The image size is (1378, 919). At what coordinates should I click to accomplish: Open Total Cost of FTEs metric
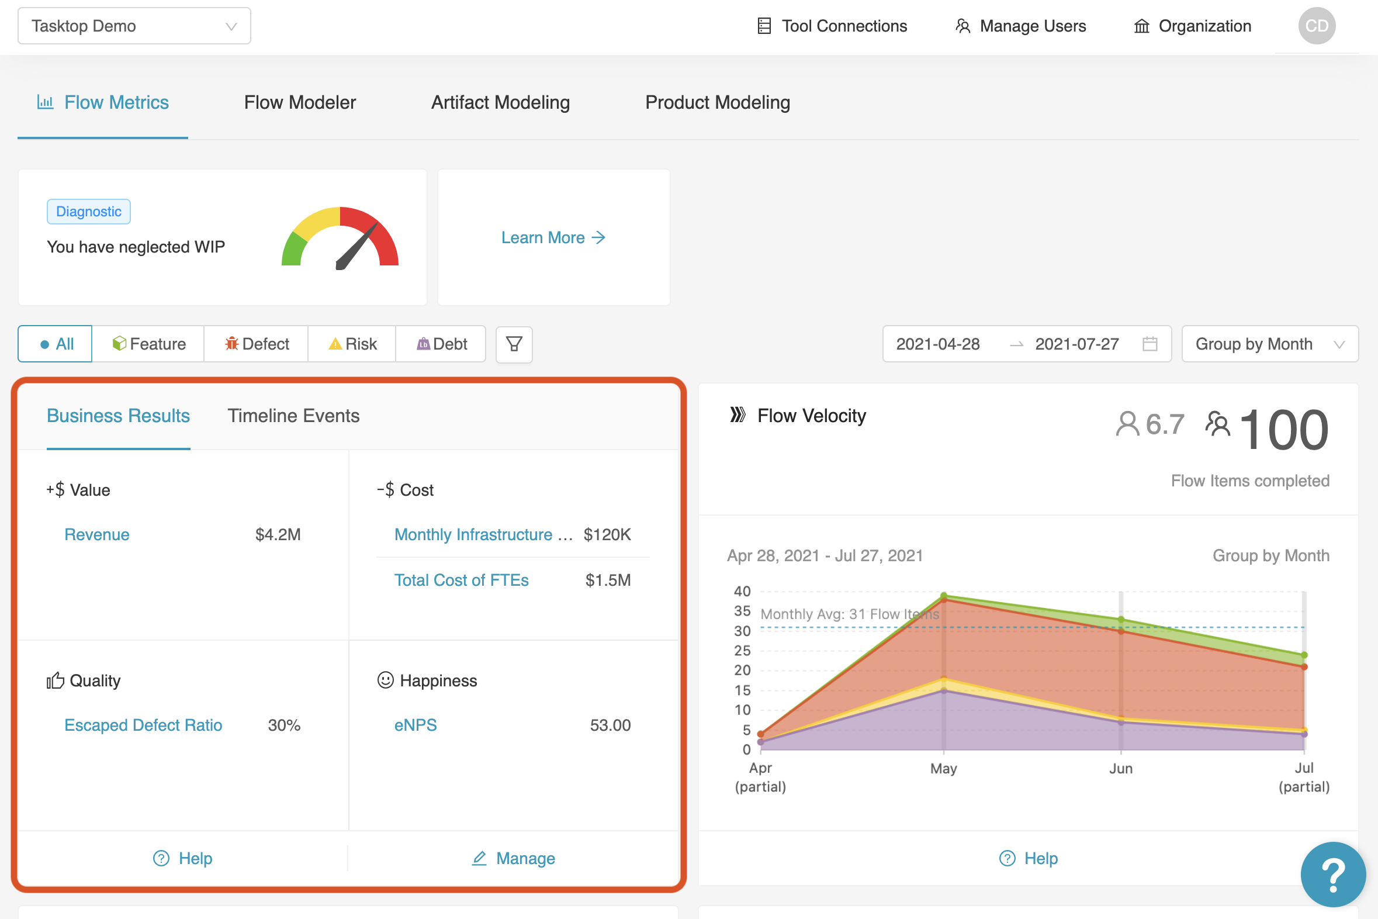[462, 581]
